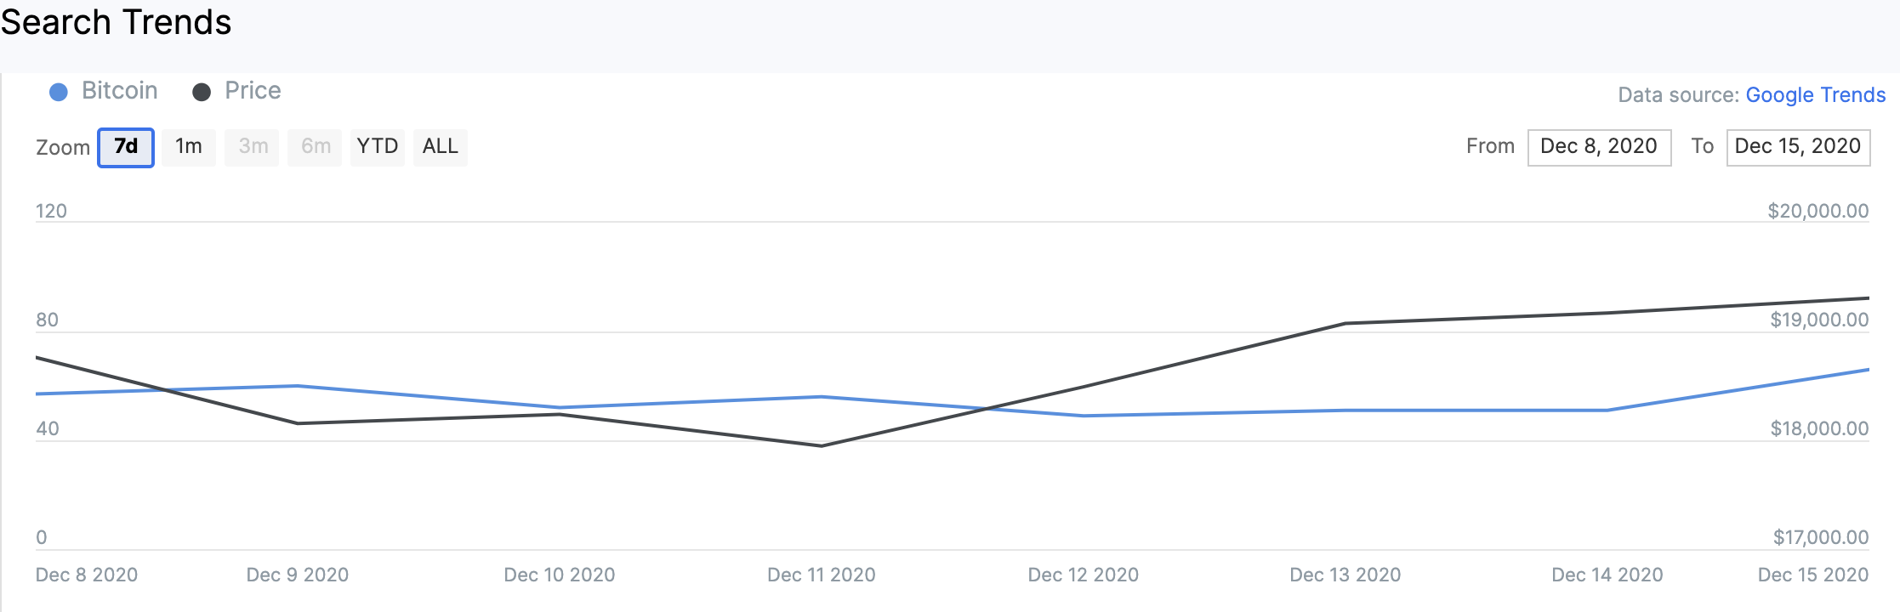Show ALL data range
This screenshot has width=1900, height=612.
[x=441, y=147]
